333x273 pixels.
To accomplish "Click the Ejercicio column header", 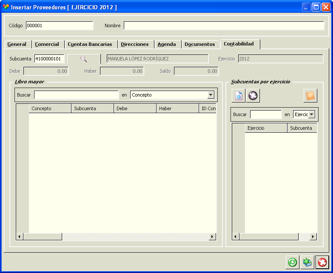I will (266, 128).
